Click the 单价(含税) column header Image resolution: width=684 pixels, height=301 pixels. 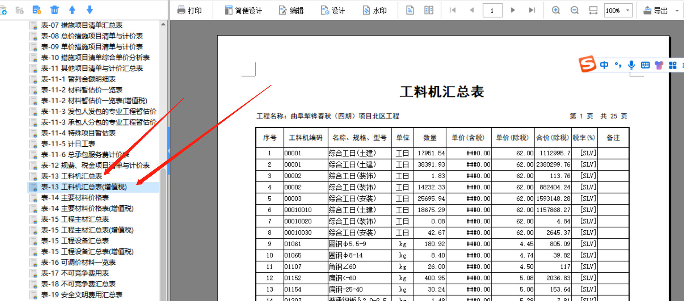pos(468,138)
